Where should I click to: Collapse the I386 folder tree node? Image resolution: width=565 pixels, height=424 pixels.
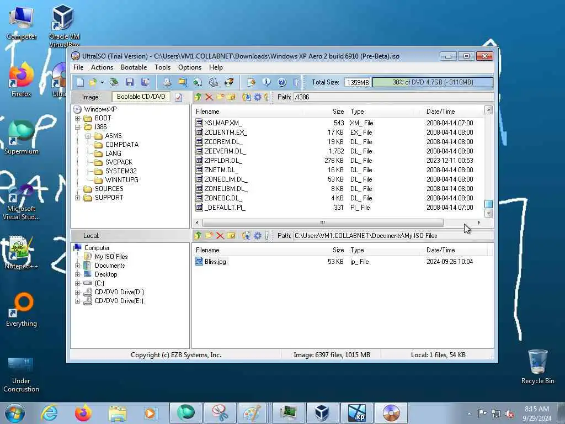click(77, 127)
